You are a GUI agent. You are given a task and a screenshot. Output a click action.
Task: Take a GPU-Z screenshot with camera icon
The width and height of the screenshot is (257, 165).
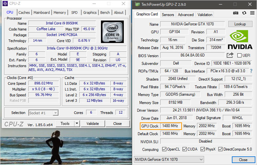click(235, 13)
